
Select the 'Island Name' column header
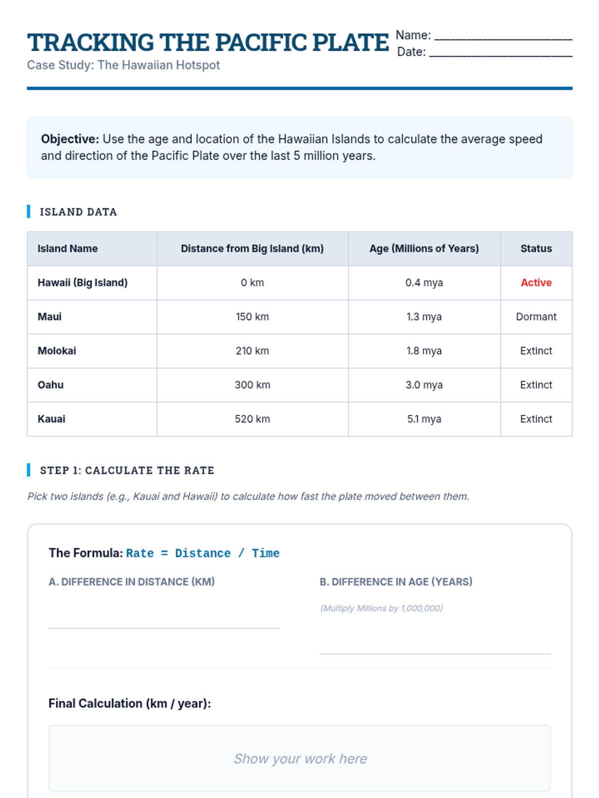[x=68, y=248]
